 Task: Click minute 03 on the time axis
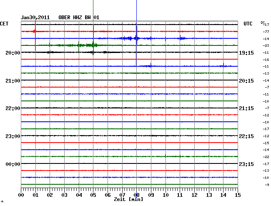click(64, 195)
